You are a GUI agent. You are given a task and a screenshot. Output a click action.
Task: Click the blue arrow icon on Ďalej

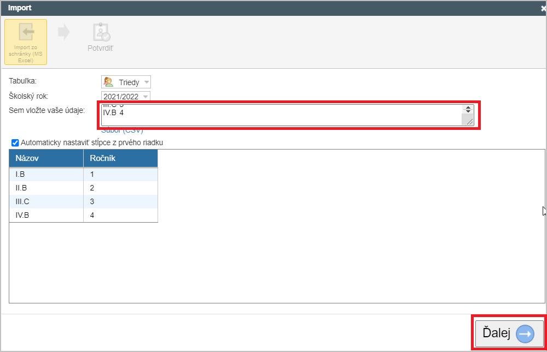(525, 333)
